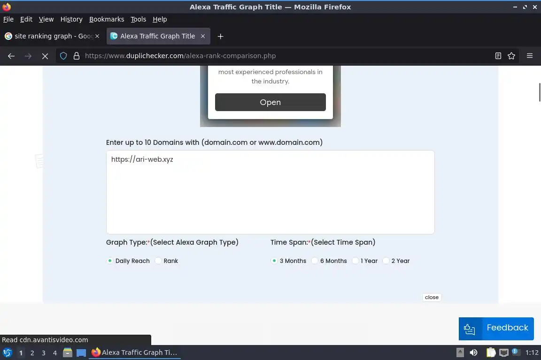The image size is (541, 360).
Task: Open the Help menu
Action: click(160, 19)
